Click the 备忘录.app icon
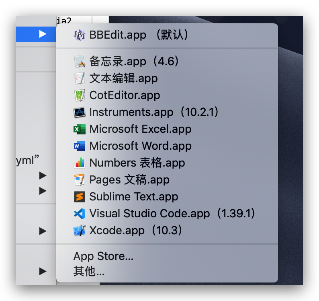 tap(80, 62)
